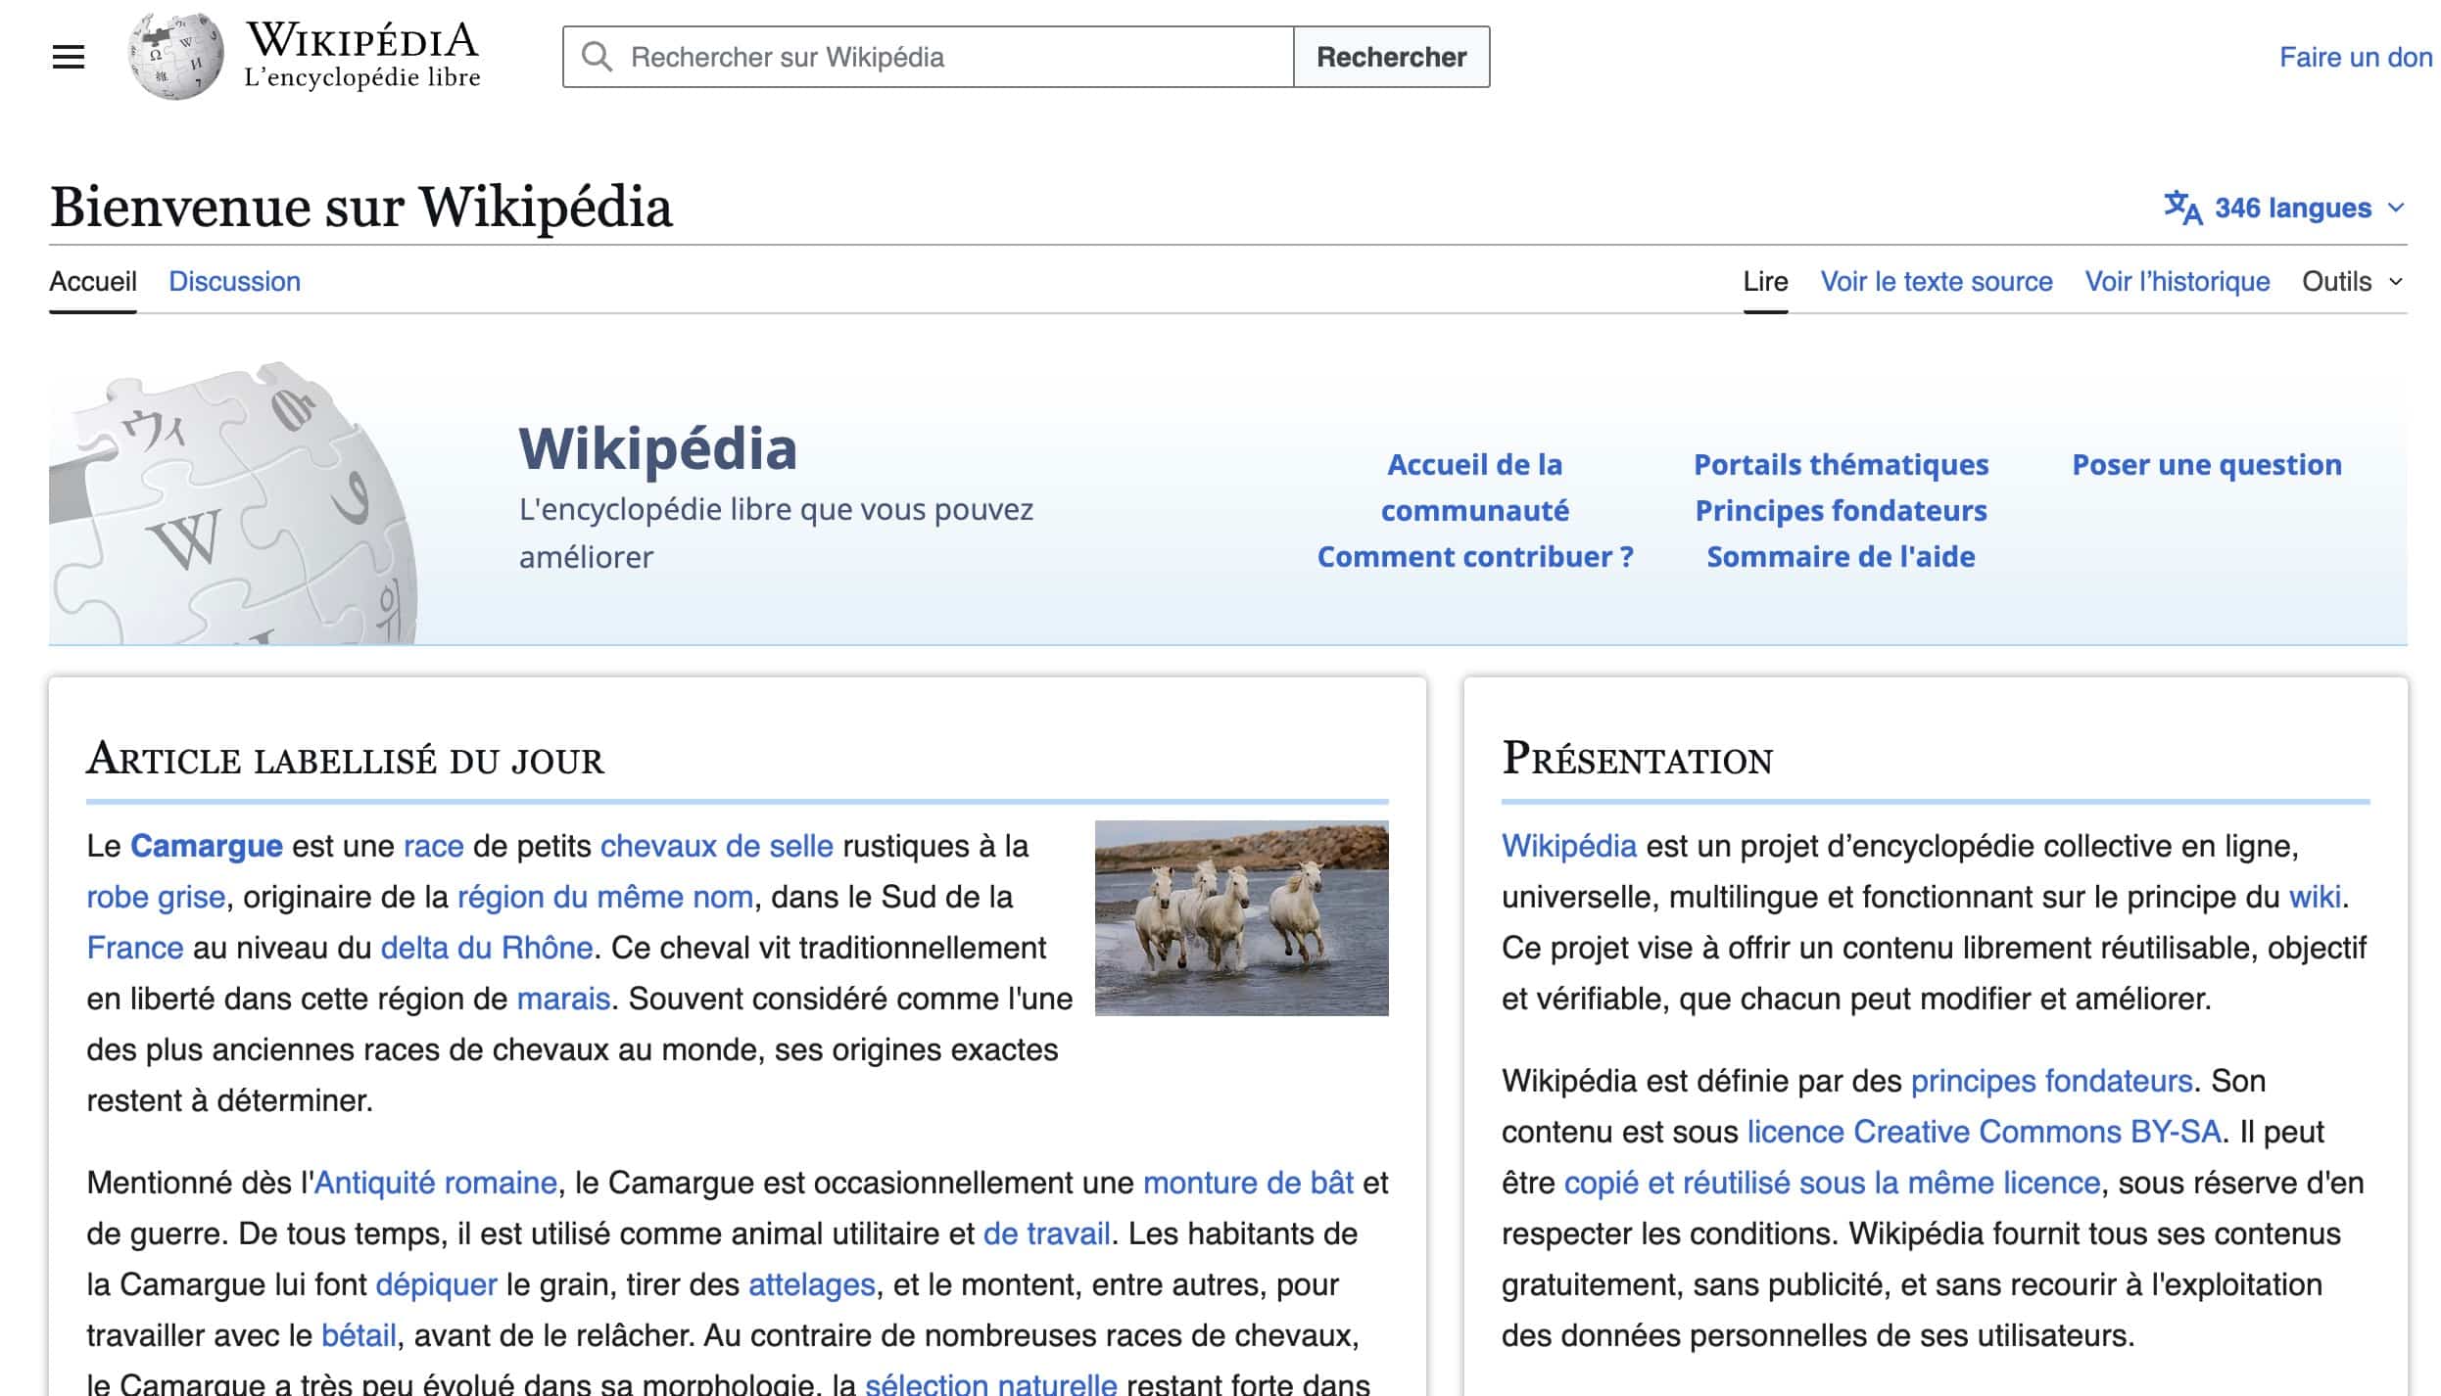2441x1396 pixels.
Task: Click the Rechercher button
Action: 1391,57
